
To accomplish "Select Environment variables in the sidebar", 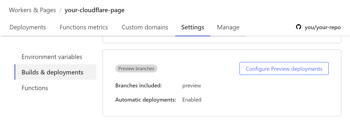I will [x=52, y=57].
